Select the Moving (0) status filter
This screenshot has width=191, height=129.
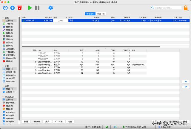[9, 58]
